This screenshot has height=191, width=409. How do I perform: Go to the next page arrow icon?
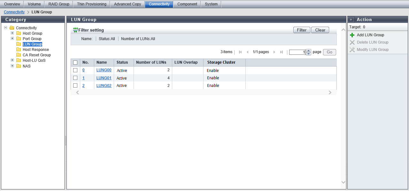point(274,52)
